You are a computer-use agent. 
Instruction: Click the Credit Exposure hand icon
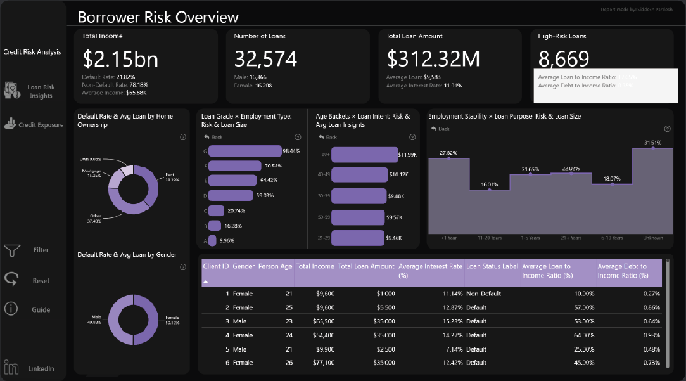click(10, 124)
